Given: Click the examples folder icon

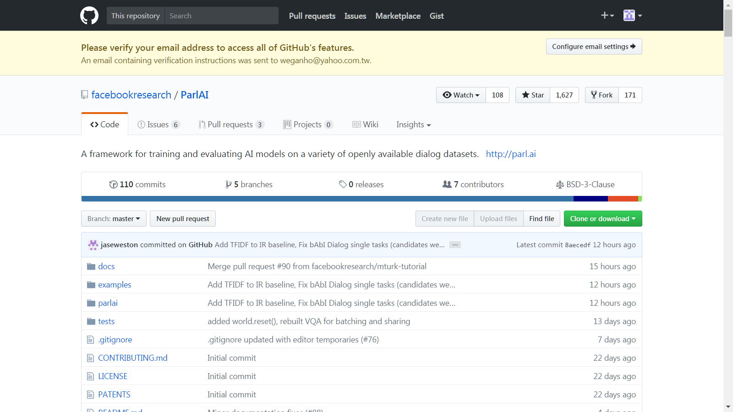Looking at the screenshot, I should coord(91,285).
